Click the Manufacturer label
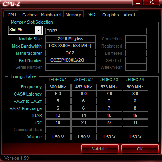 click(29, 53)
